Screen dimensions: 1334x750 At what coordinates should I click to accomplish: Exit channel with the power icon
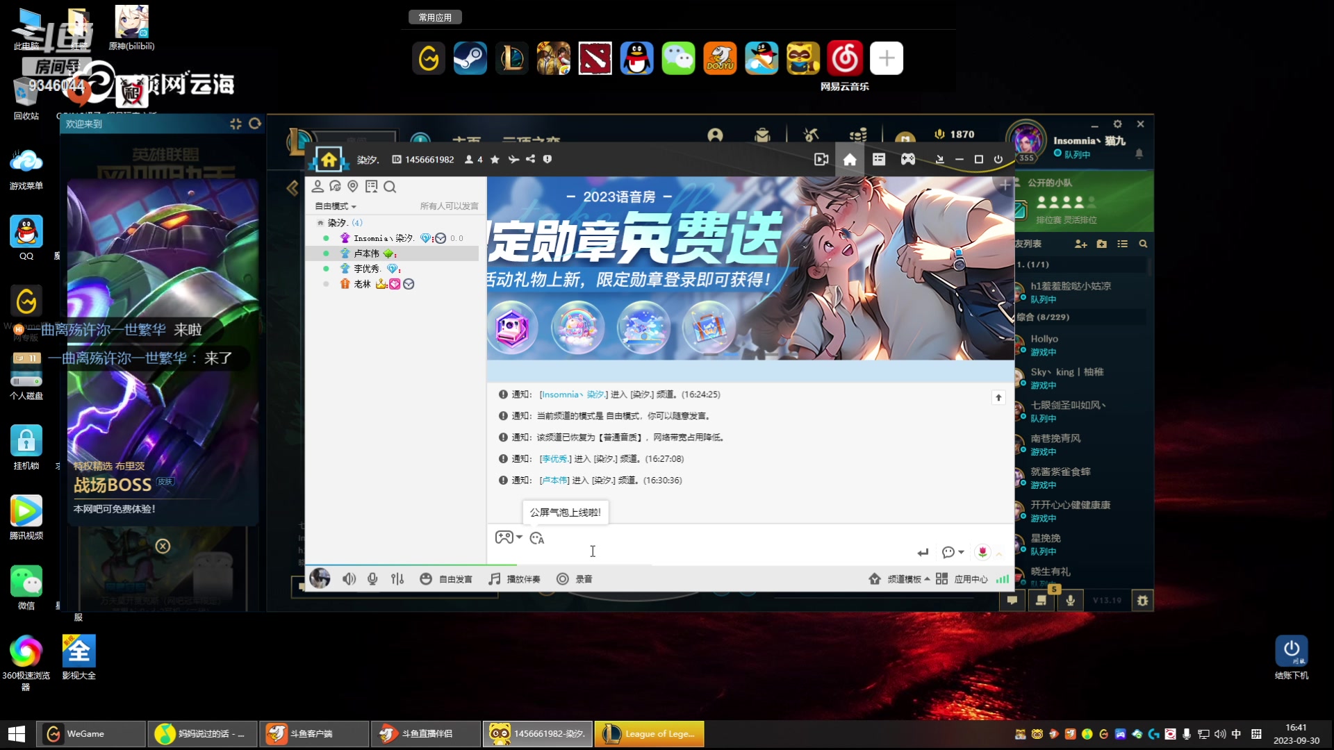click(998, 160)
